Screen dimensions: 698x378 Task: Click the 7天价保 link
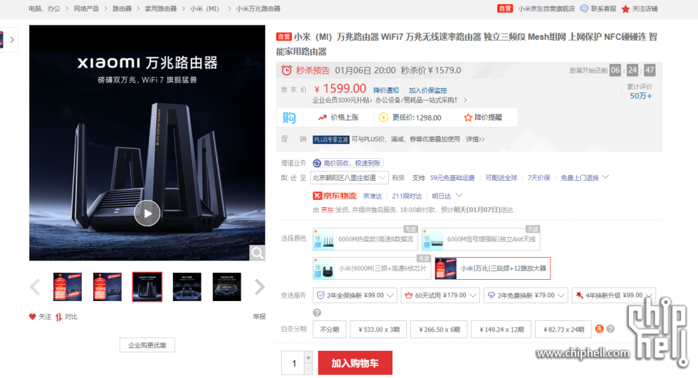pos(538,178)
